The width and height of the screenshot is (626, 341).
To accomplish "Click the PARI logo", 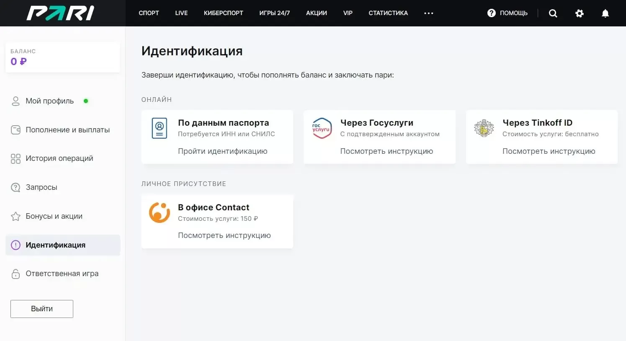I will point(59,13).
